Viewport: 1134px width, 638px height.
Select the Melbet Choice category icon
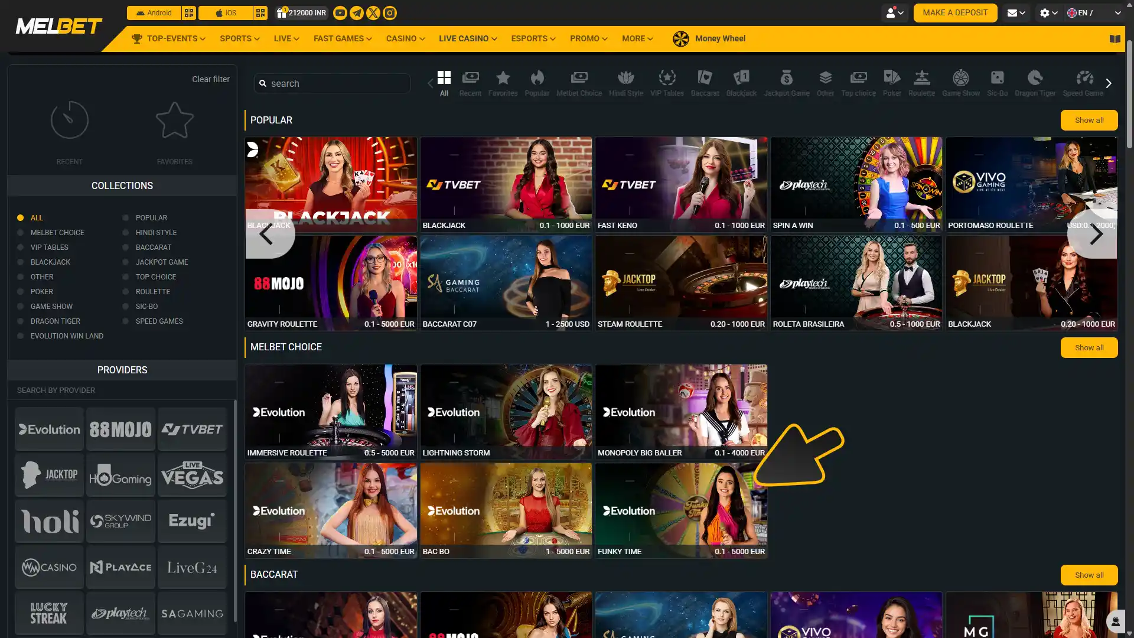click(579, 83)
